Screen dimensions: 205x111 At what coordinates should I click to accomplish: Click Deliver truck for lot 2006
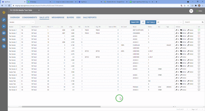tap(183, 30)
